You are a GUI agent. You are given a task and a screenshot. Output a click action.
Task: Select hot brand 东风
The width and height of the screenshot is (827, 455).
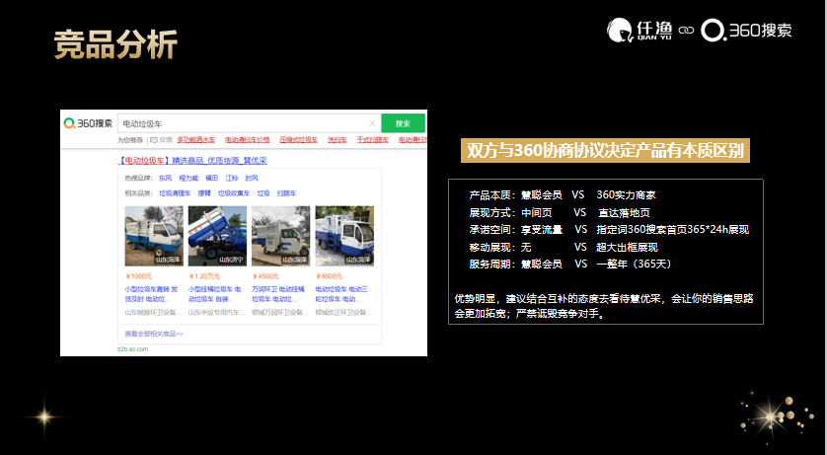pyautogui.click(x=165, y=179)
